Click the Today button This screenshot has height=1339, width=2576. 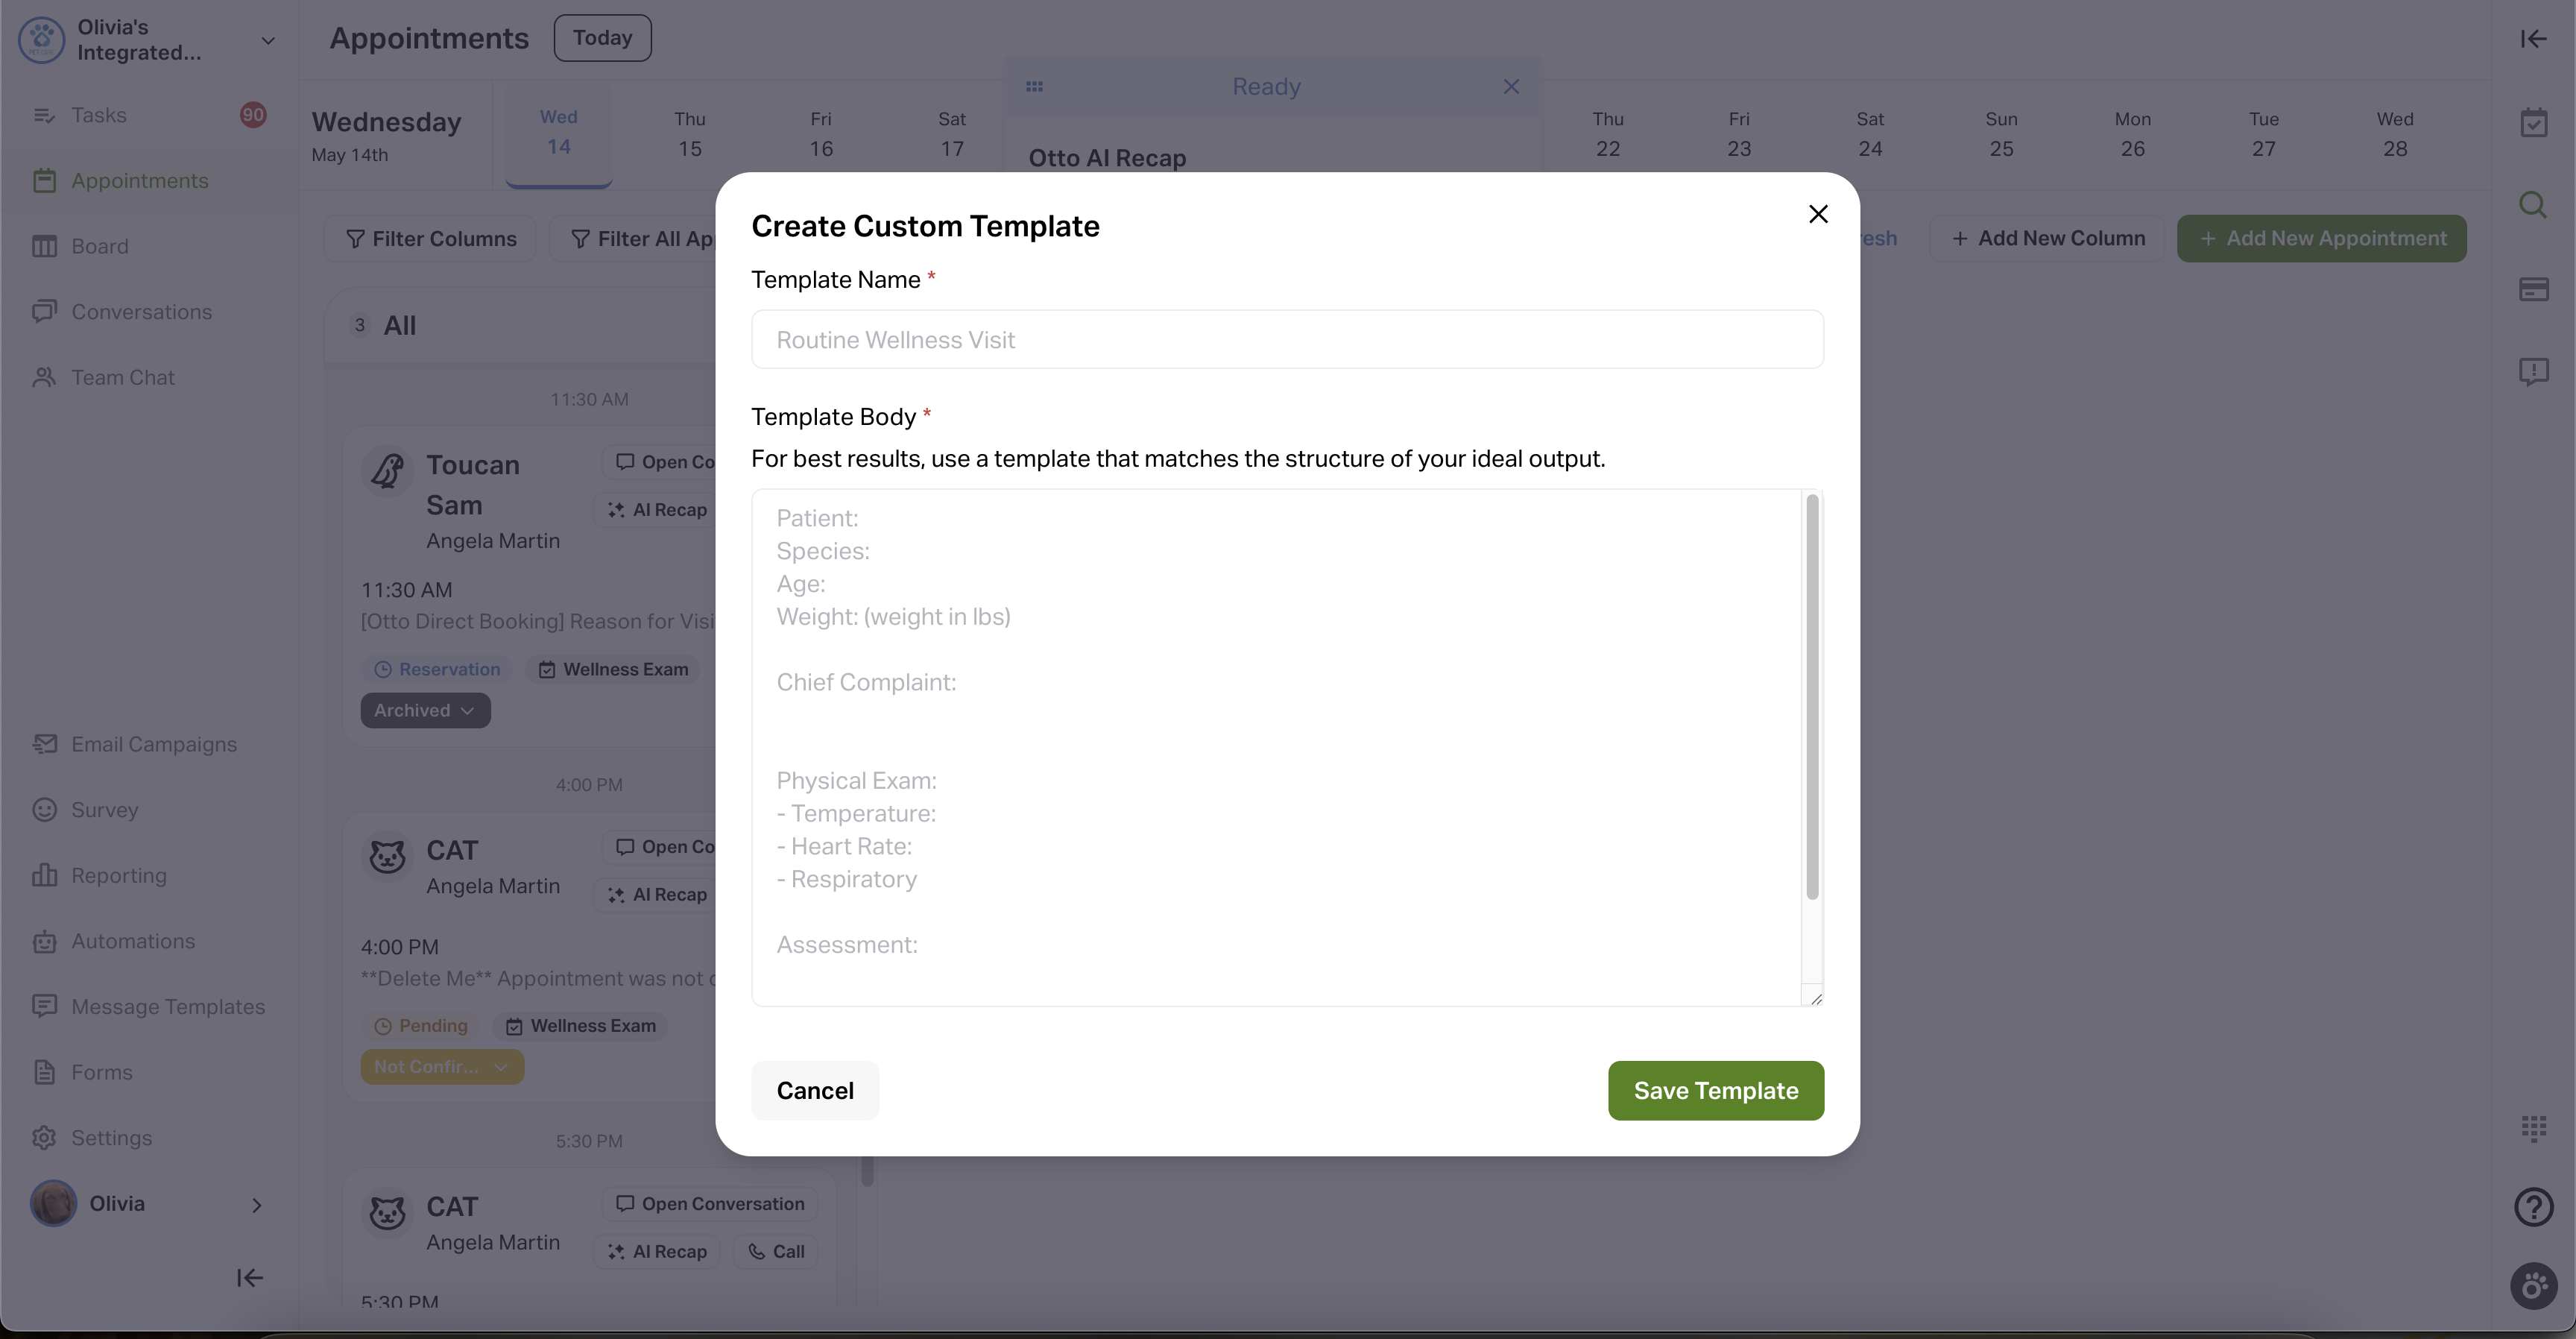pyautogui.click(x=602, y=38)
